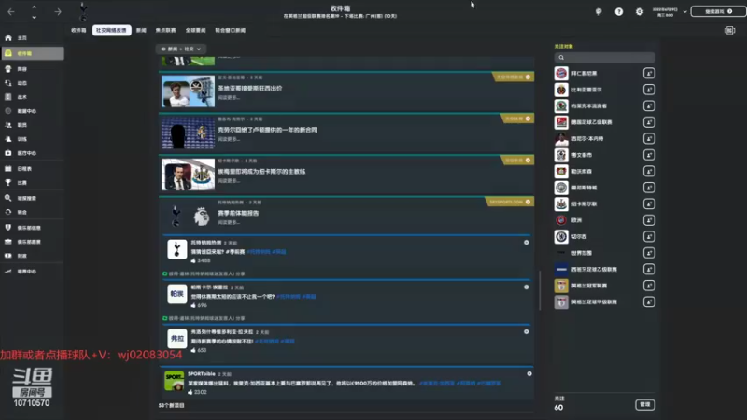Click the Continue button at top right
This screenshot has width=747, height=420.
tap(718, 11)
